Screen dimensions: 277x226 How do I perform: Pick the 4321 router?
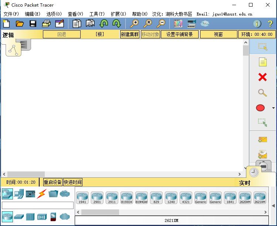pyautogui.click(x=186, y=198)
